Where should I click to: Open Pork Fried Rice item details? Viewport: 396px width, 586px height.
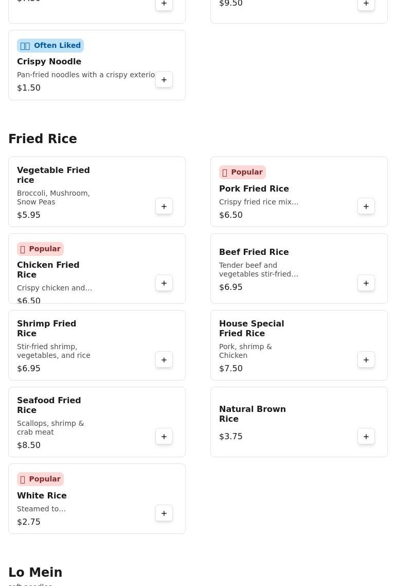point(254,189)
